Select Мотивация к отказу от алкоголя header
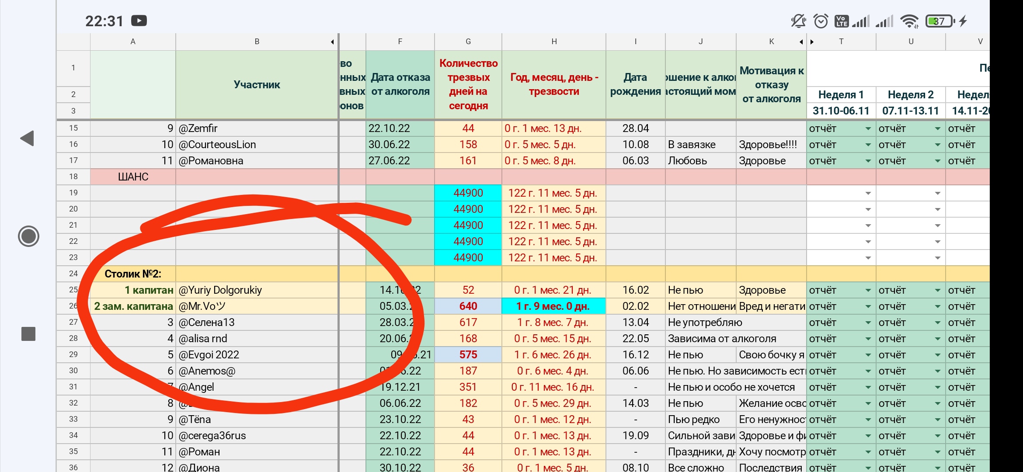 pyautogui.click(x=772, y=84)
